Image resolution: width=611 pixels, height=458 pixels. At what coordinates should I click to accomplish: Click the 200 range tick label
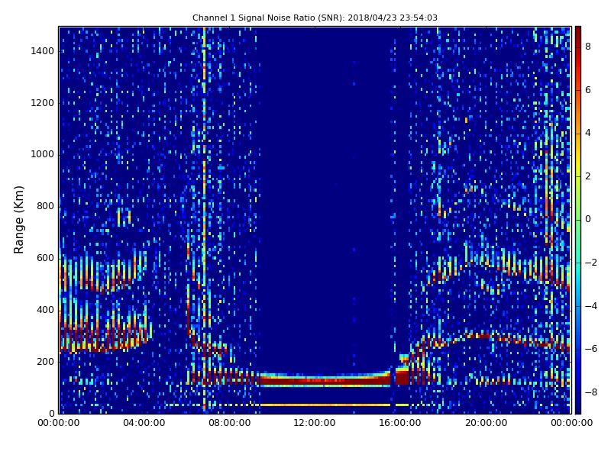click(45, 362)
